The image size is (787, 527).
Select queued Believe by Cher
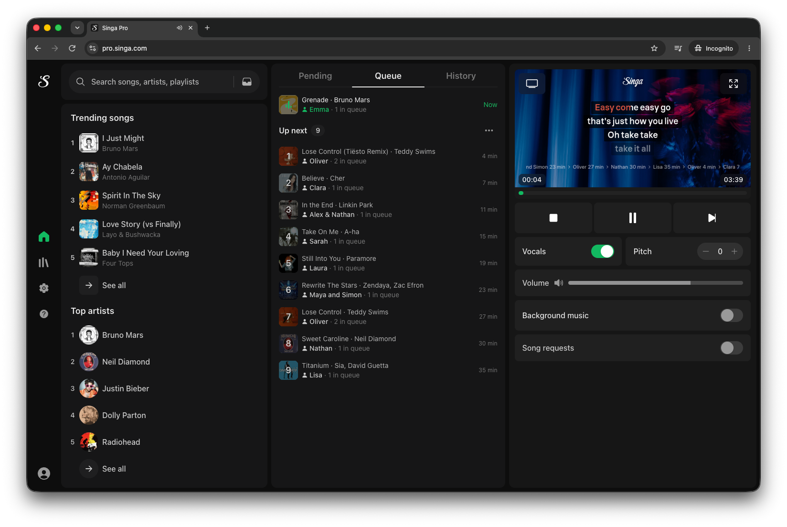coord(388,183)
